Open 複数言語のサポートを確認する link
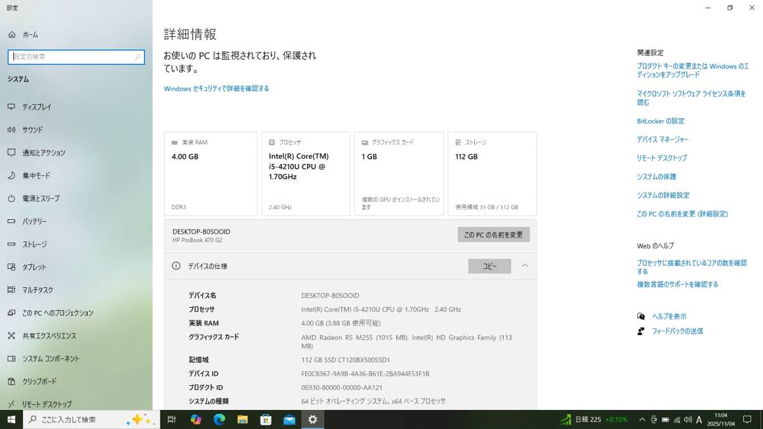Screen dimensions: 763x429 (x=678, y=284)
